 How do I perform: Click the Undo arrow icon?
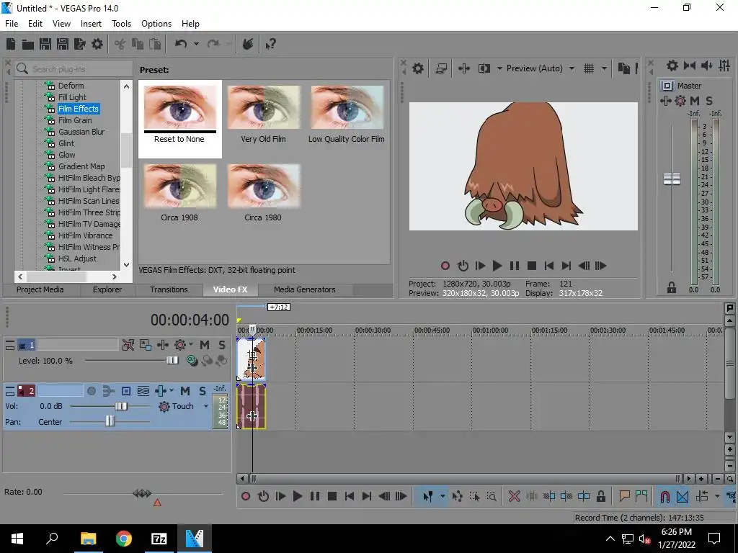pyautogui.click(x=181, y=44)
